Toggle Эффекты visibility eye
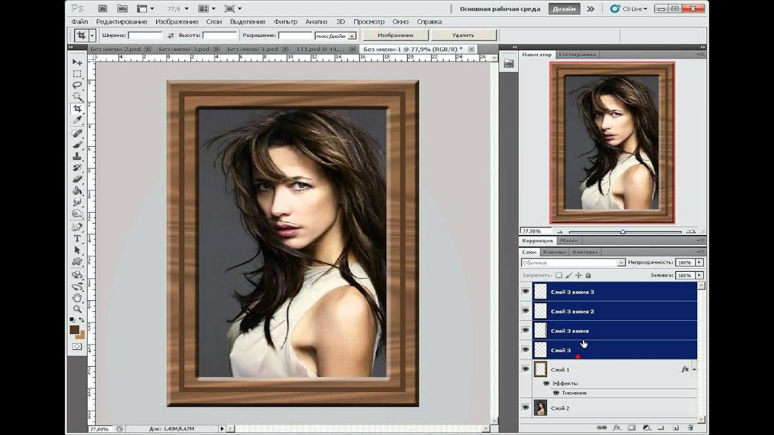This screenshot has width=774, height=435. coord(546,383)
